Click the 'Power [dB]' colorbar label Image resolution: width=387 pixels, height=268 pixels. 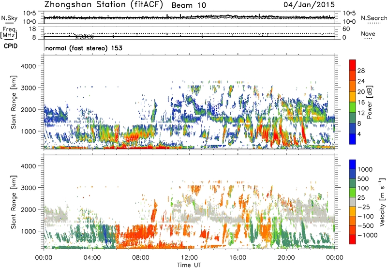[369, 102]
